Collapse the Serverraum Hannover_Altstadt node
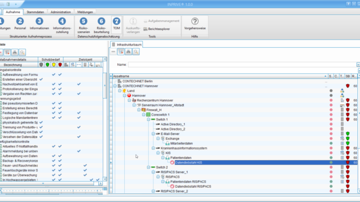The height and width of the screenshot is (202, 360). point(134,105)
